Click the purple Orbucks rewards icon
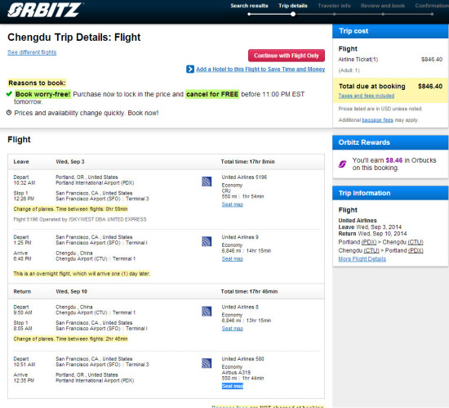 pos(343,164)
